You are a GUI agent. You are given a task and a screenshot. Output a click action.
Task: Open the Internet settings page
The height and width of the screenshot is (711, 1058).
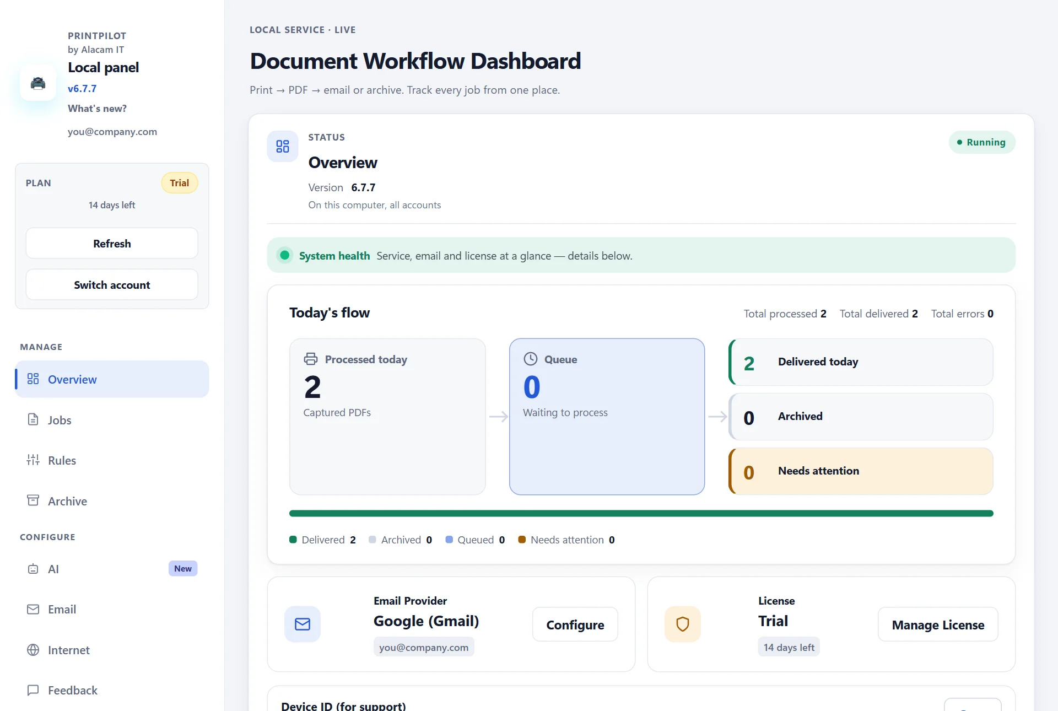coord(112,650)
